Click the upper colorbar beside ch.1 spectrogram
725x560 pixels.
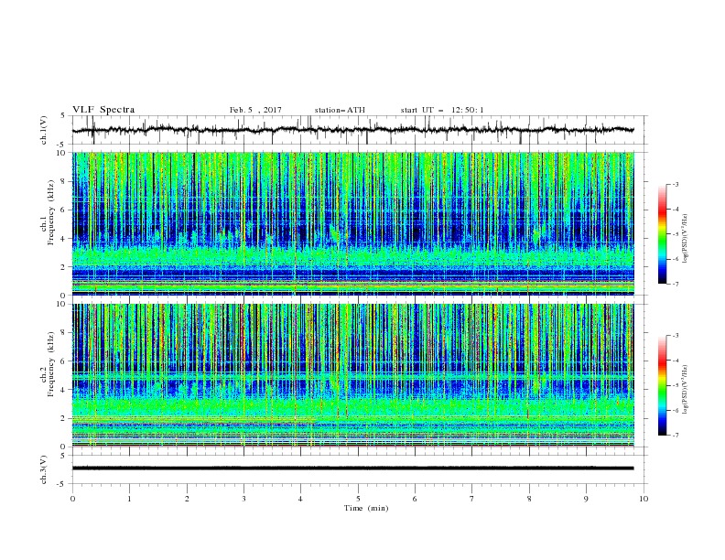coord(663,233)
